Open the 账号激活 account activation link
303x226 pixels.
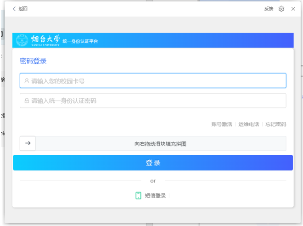coord(222,124)
